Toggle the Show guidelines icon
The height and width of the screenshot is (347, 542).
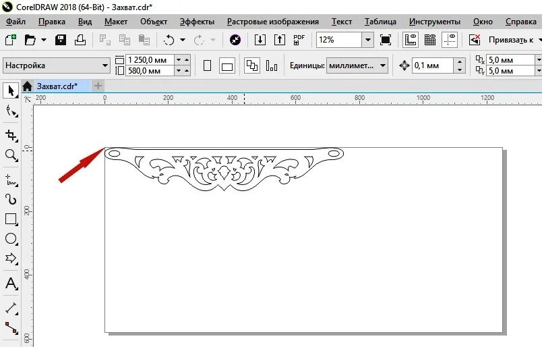(450, 39)
